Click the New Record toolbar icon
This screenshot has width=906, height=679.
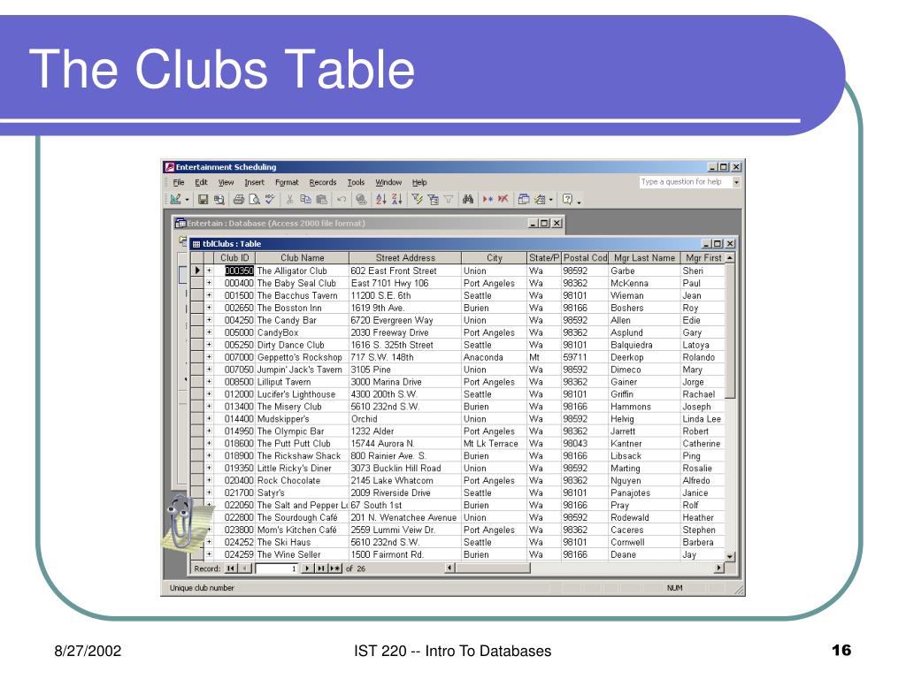coord(488,199)
